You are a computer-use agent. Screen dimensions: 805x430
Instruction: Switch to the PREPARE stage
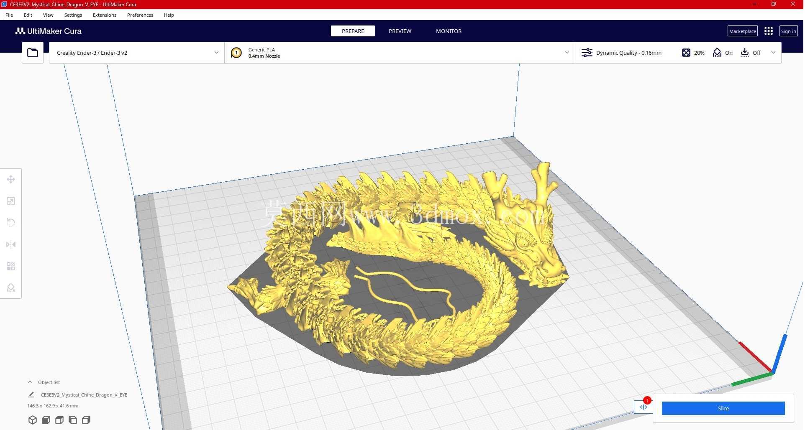[353, 31]
